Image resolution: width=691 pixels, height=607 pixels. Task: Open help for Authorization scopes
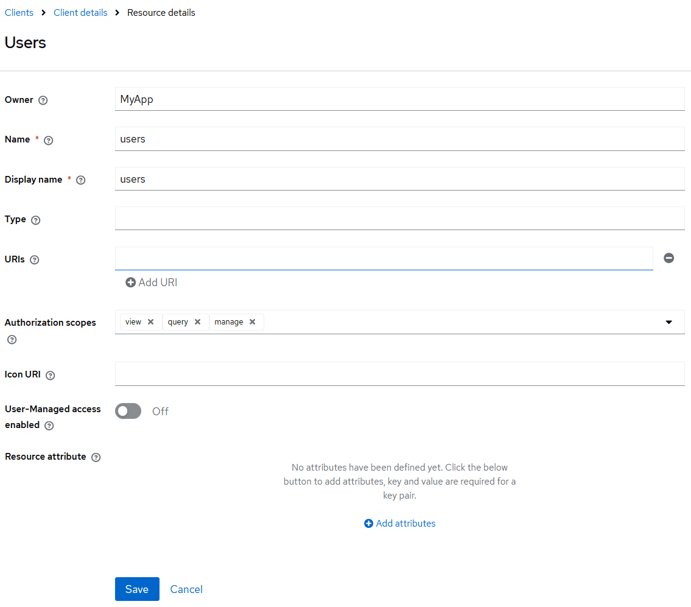click(x=11, y=339)
